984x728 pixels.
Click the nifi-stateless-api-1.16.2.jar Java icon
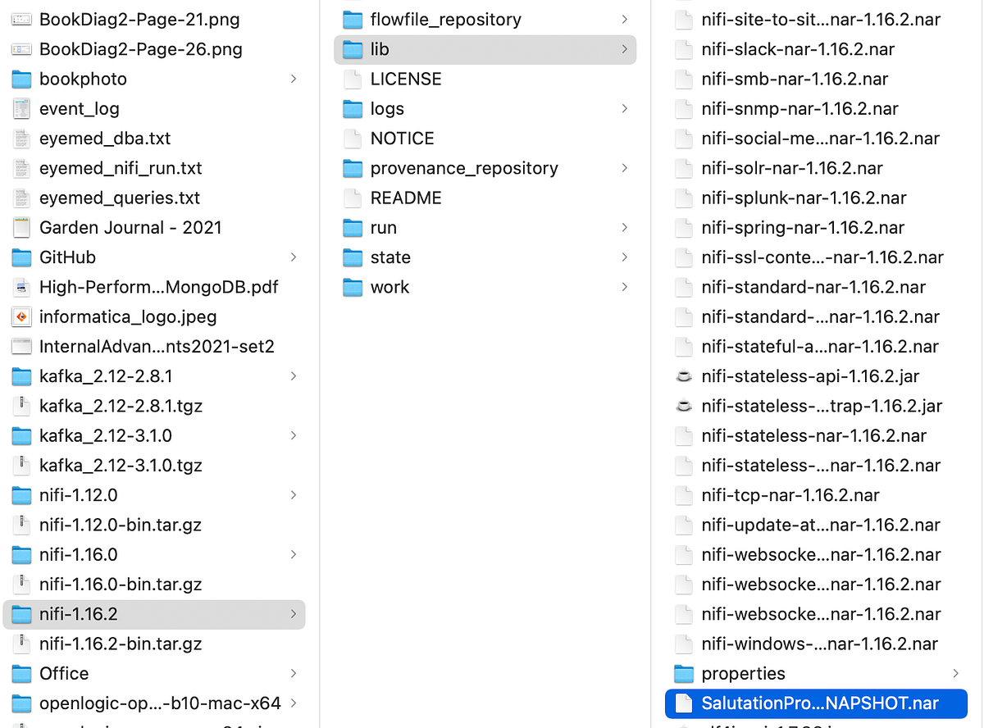(683, 376)
